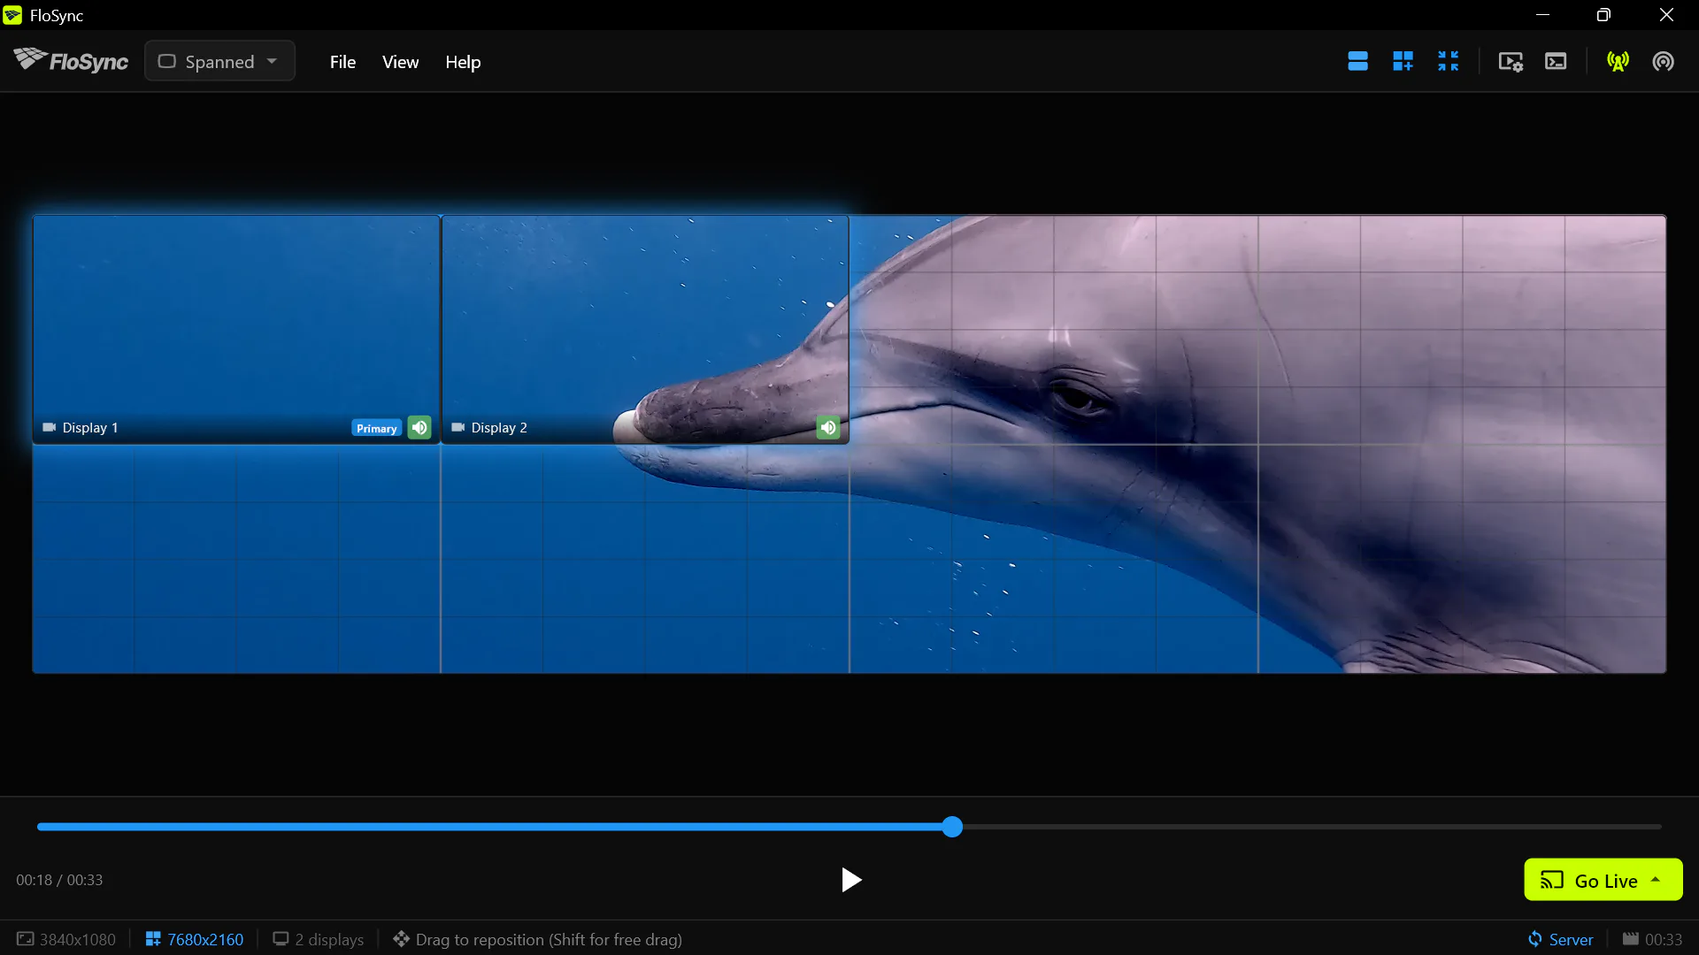
Task: Open the View menu
Action: click(400, 62)
